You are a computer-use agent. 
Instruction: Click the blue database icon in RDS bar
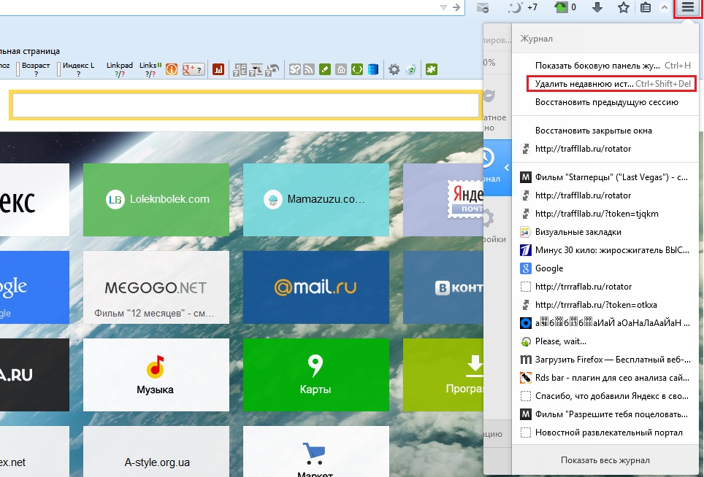pyautogui.click(x=373, y=69)
